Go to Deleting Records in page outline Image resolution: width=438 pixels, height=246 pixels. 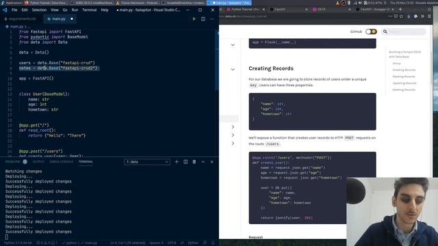(404, 90)
